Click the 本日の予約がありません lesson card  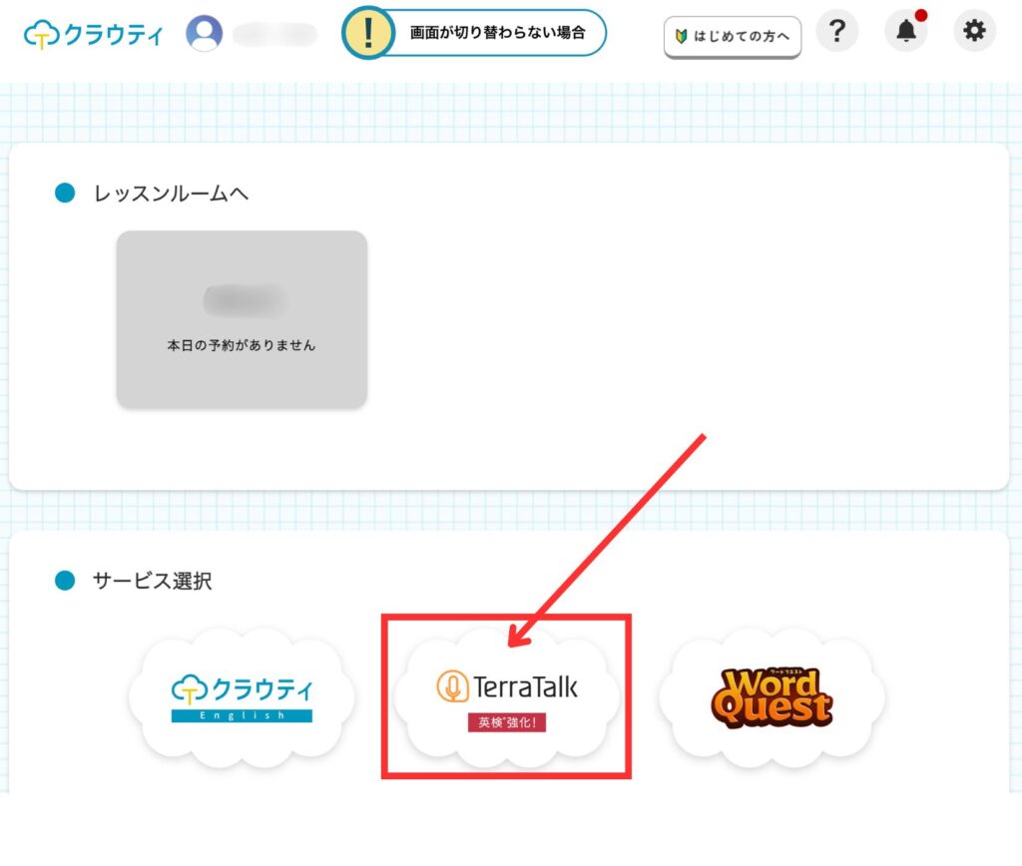point(242,319)
